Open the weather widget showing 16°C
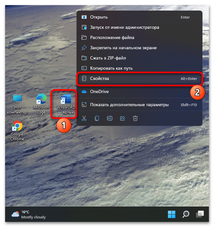214x227 pixels. [x=28, y=215]
